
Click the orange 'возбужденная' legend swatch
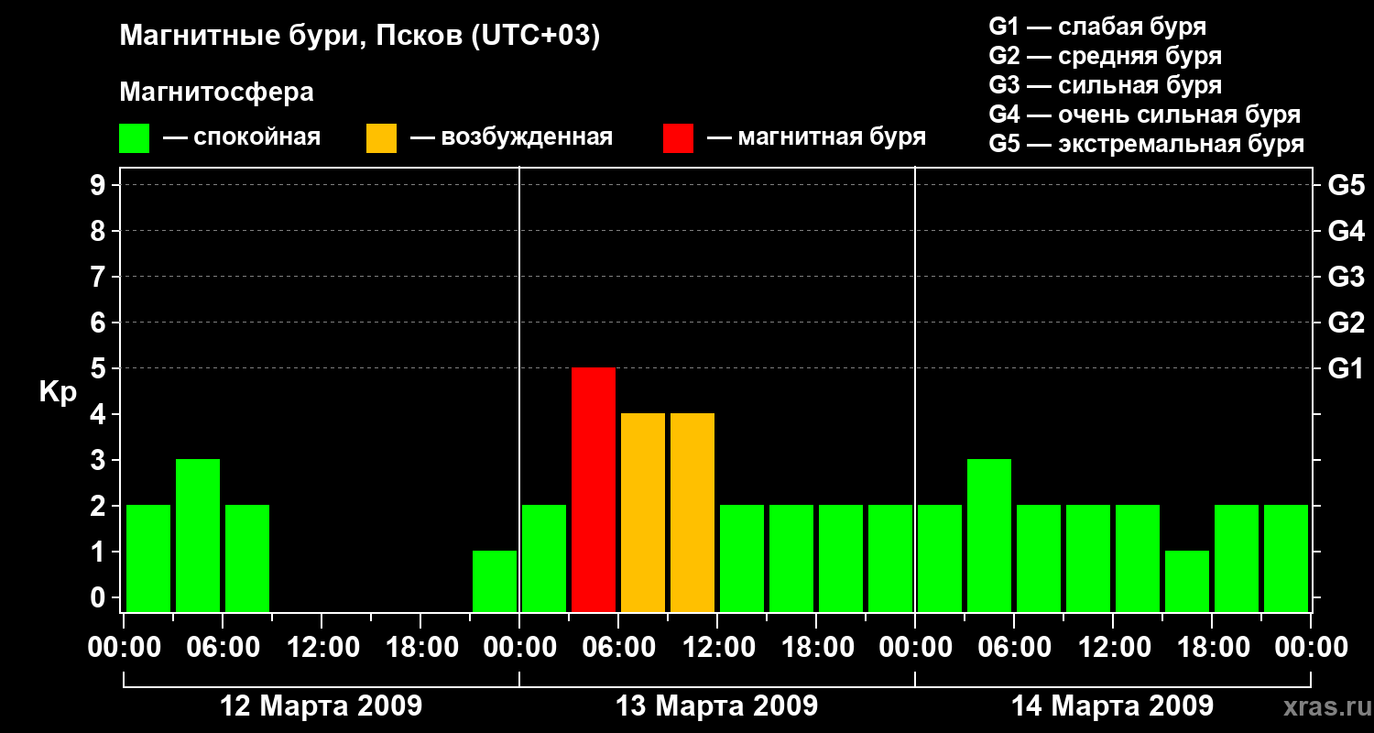(x=381, y=137)
